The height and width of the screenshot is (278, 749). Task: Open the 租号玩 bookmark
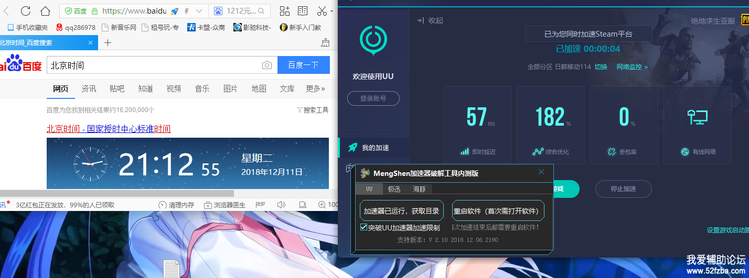click(x=160, y=27)
